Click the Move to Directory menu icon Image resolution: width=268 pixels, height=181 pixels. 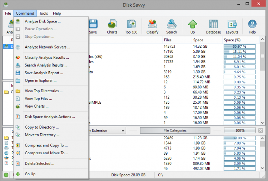point(18,135)
